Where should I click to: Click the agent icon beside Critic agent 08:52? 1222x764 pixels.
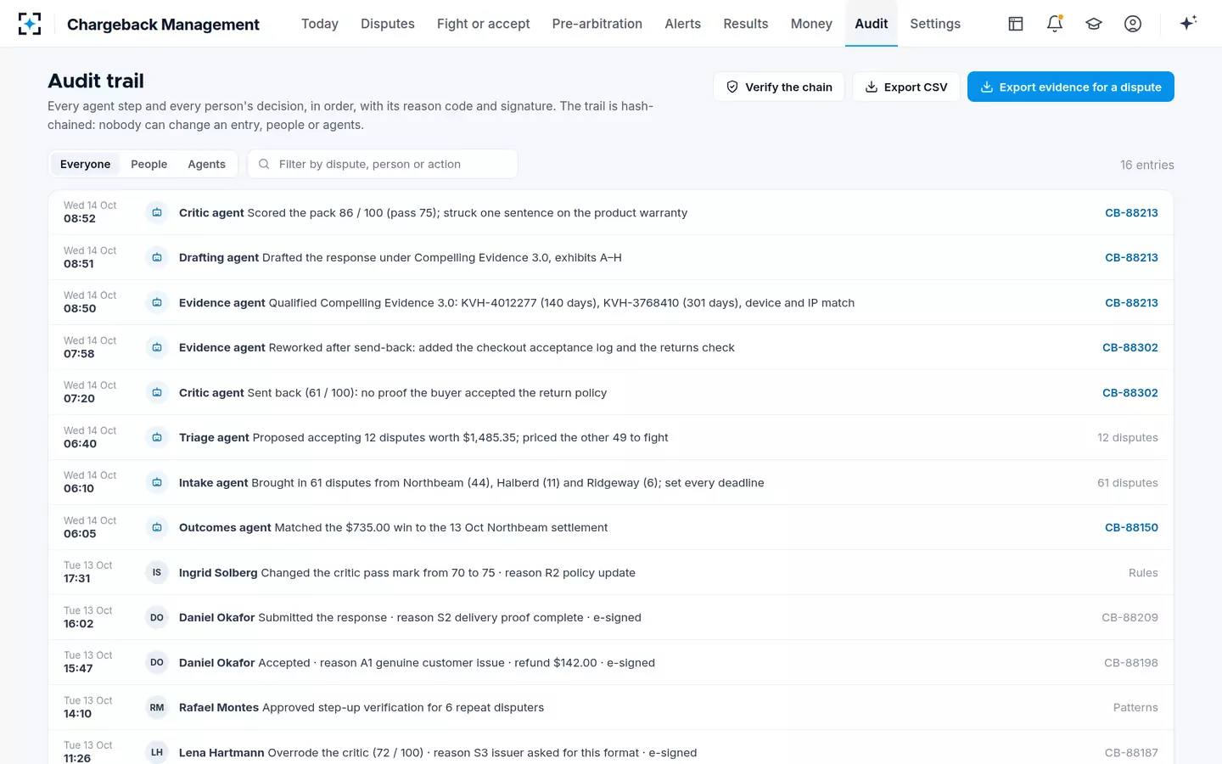(x=157, y=212)
